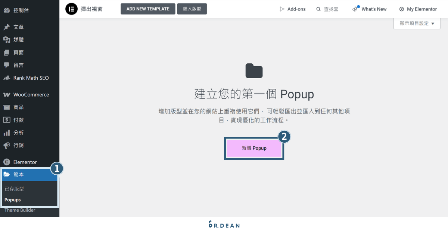Image resolution: width=448 pixels, height=231 pixels.
Task: Click the Add-ons icon in the header
Action: pyautogui.click(x=283, y=9)
